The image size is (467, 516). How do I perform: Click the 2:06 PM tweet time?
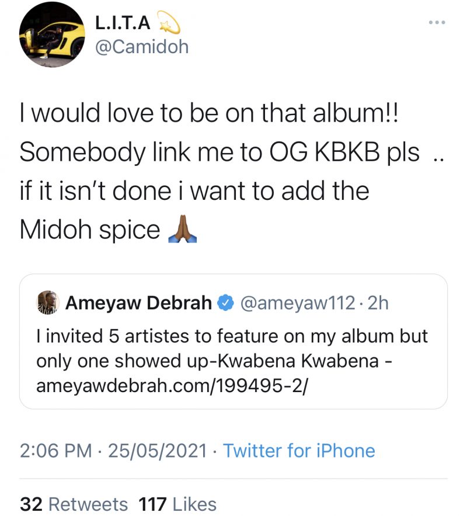point(56,451)
